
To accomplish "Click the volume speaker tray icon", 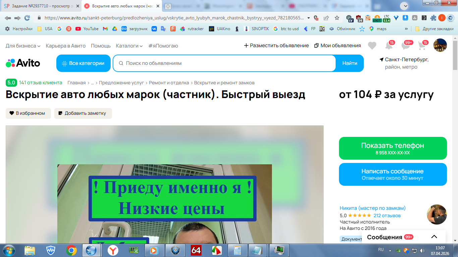I will tap(422, 250).
